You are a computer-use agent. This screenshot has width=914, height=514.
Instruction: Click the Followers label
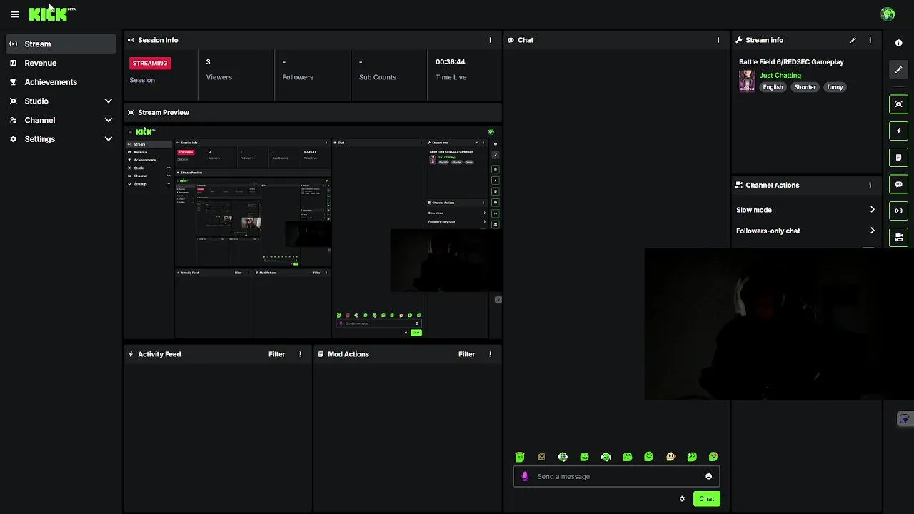[x=298, y=77]
